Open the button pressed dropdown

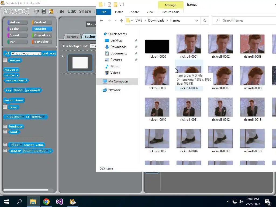(x=35, y=151)
